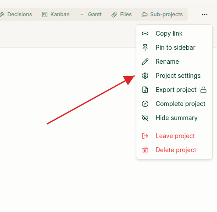Select Complete project menu entry
This screenshot has height=212, width=217.
coord(174,104)
